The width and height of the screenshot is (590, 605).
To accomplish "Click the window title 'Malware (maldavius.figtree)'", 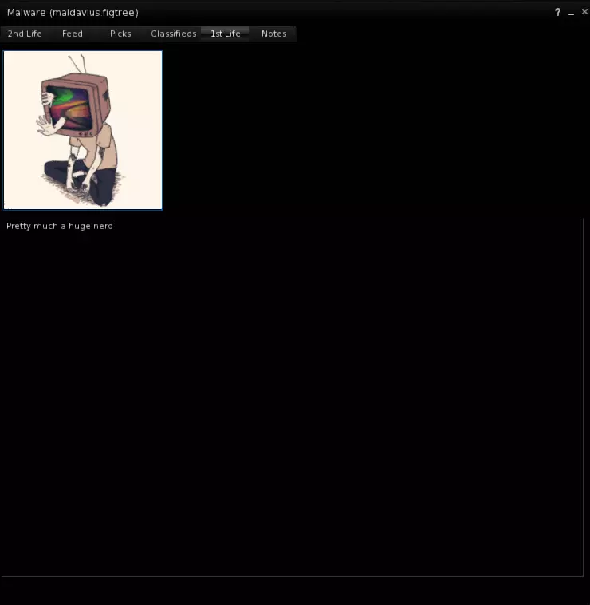I will click(x=73, y=13).
